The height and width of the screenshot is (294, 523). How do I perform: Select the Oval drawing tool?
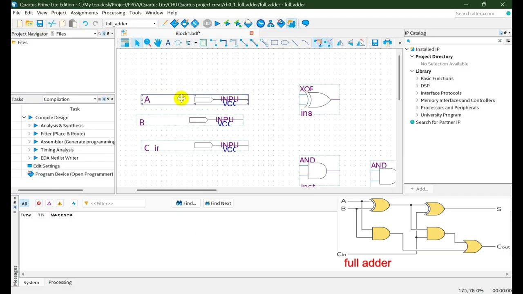click(285, 42)
